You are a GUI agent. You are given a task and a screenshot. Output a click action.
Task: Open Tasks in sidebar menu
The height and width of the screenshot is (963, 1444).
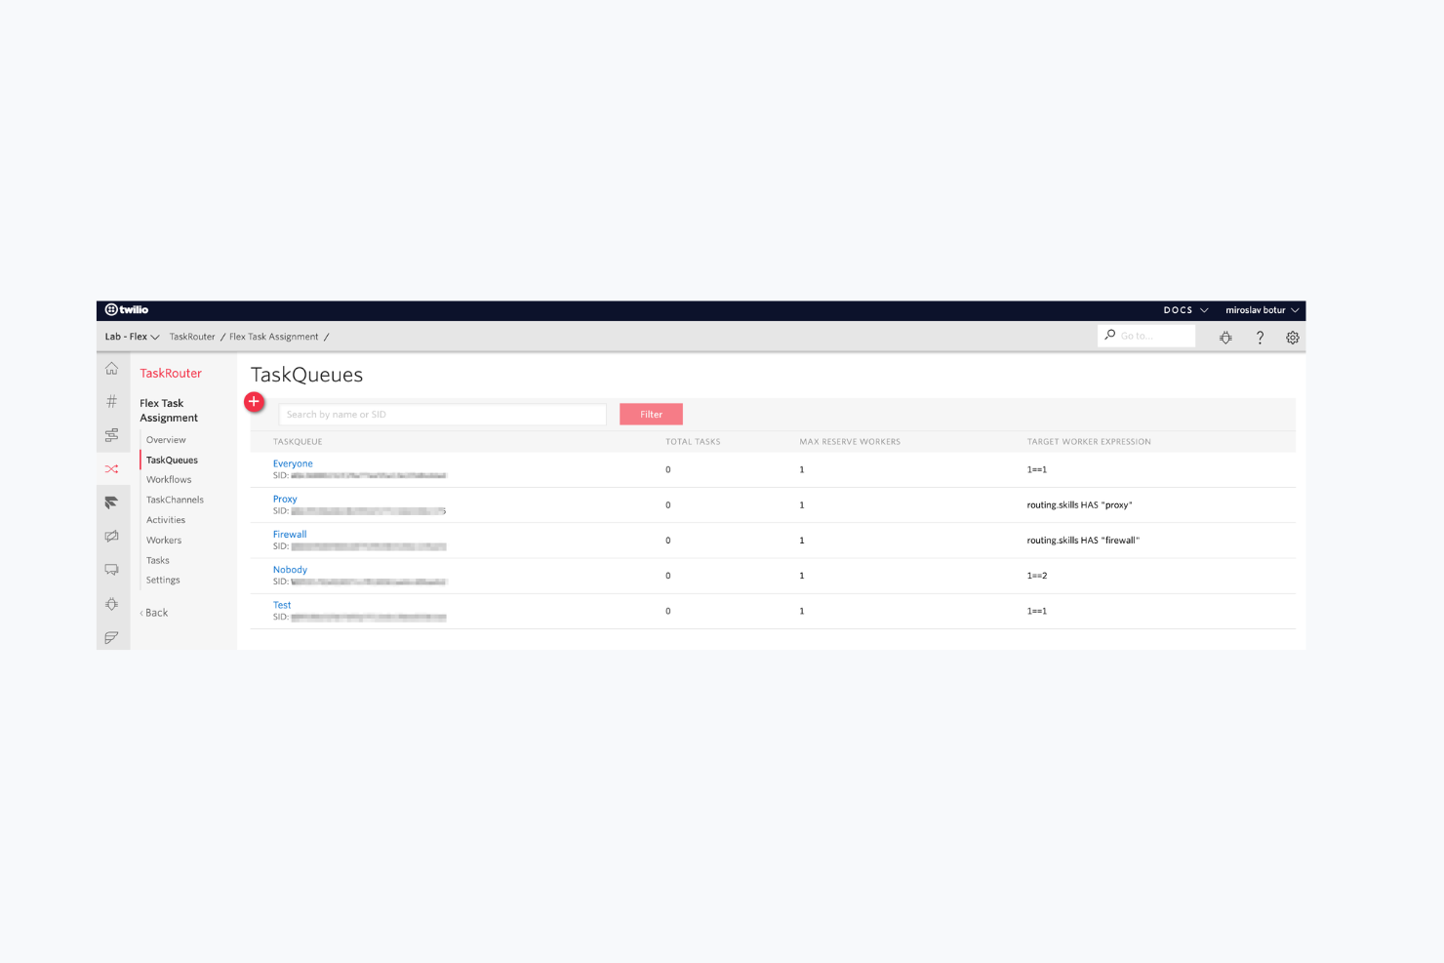click(158, 560)
